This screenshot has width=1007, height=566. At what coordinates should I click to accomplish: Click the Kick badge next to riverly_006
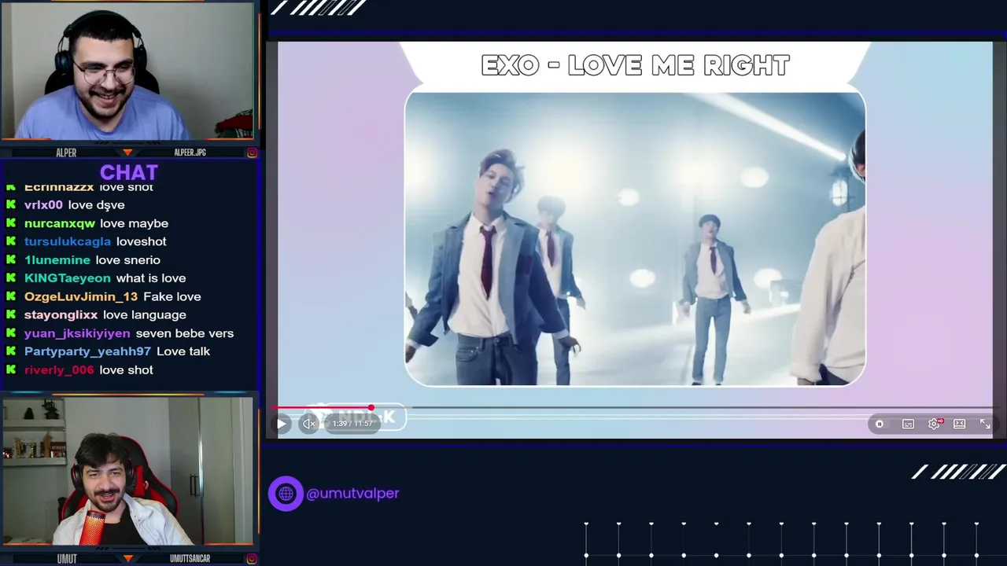11,369
